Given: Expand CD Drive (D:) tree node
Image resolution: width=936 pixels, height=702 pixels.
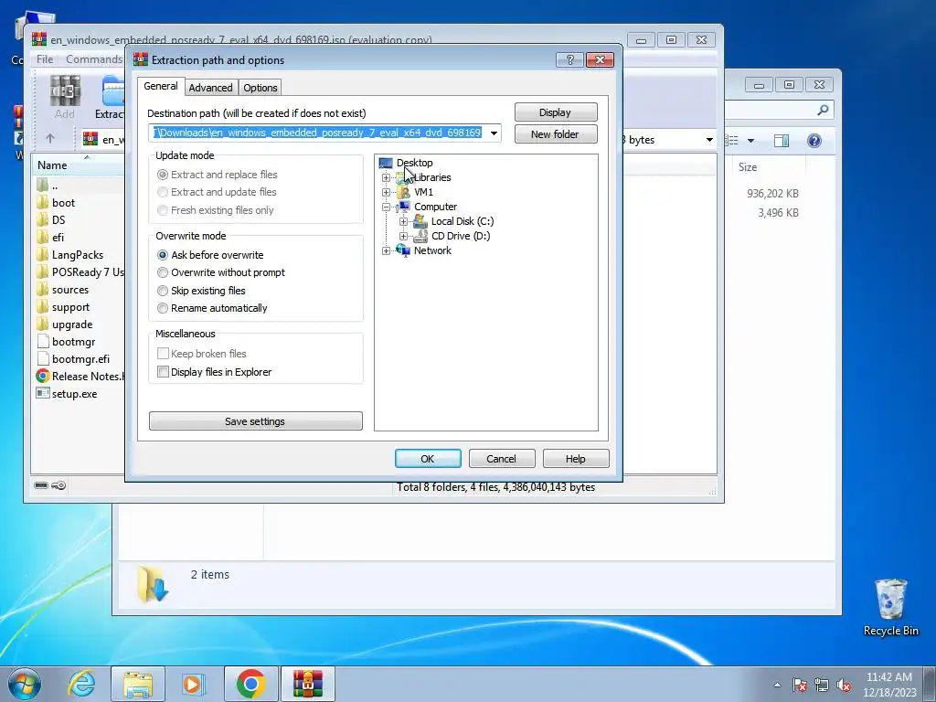Looking at the screenshot, I should coord(403,236).
